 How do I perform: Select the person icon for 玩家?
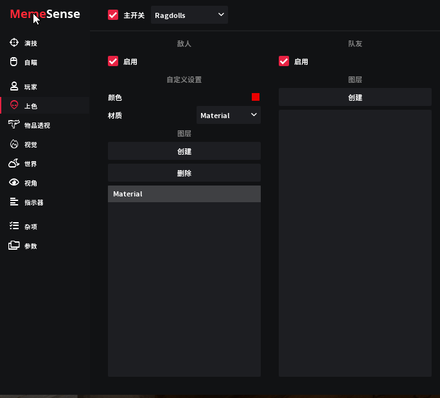pyautogui.click(x=14, y=87)
